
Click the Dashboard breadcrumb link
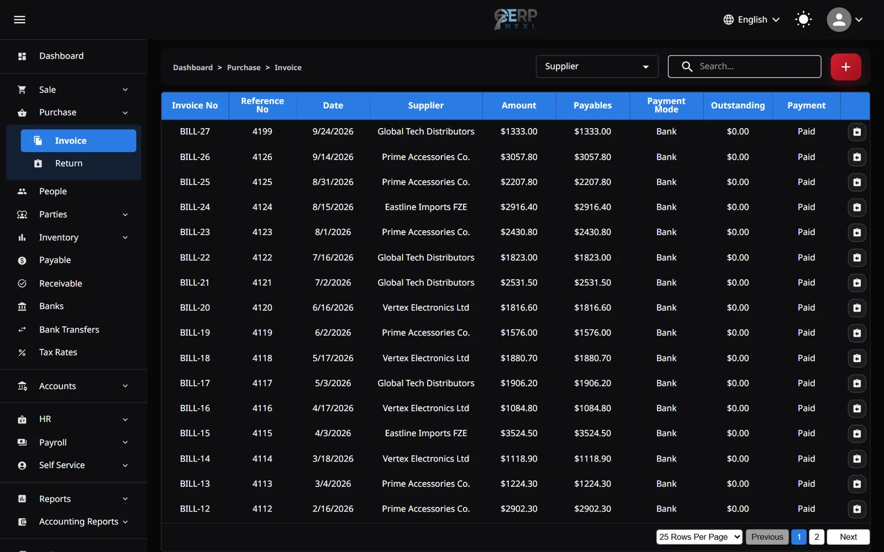click(193, 67)
